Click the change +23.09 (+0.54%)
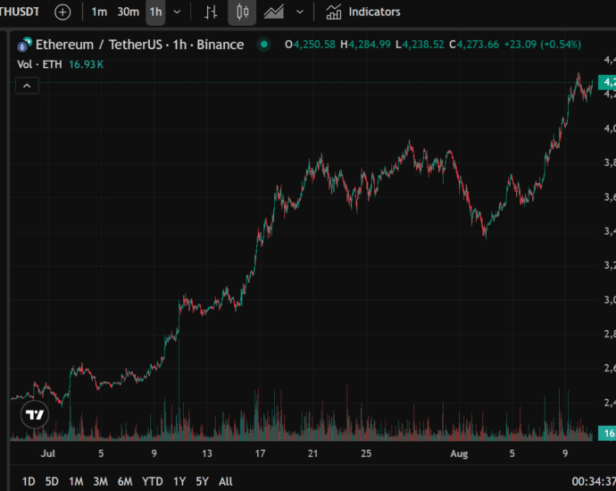Viewport: 616px width, 491px height. (x=542, y=45)
